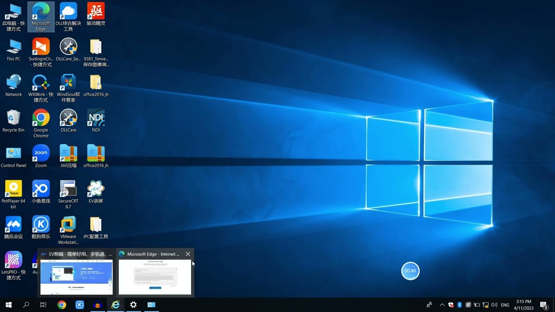Select the Recycle Bin desktop icon
555x312 pixels.
[13, 118]
